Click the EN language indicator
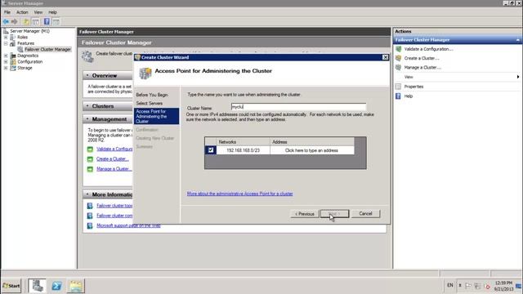The width and height of the screenshot is (523, 294). [x=450, y=285]
